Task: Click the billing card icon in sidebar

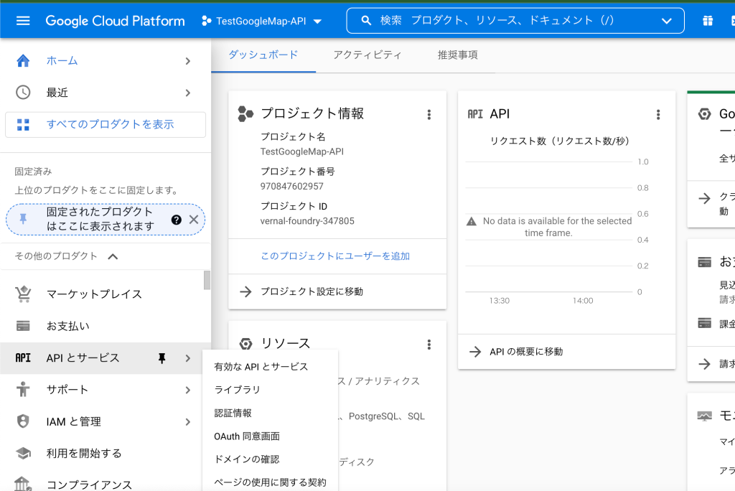Action: 23,326
